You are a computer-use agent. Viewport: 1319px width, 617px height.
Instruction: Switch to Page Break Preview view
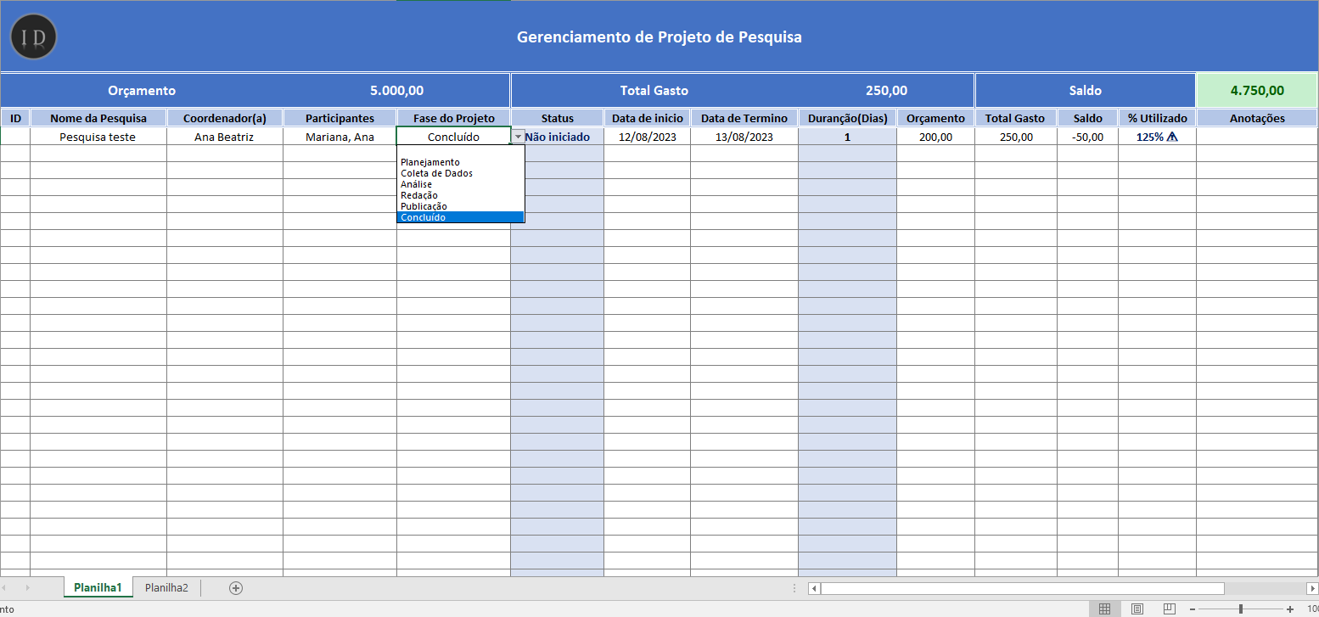[x=1169, y=609]
